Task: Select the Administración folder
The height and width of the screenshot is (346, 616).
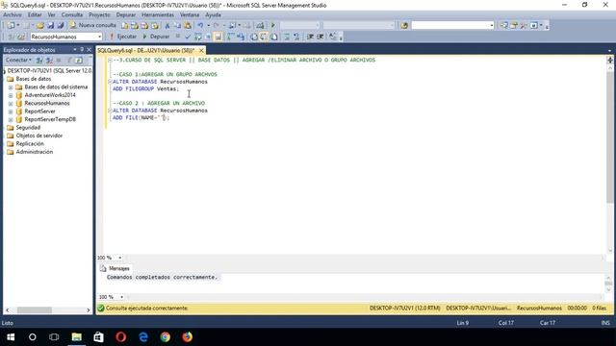Action: pyautogui.click(x=35, y=152)
